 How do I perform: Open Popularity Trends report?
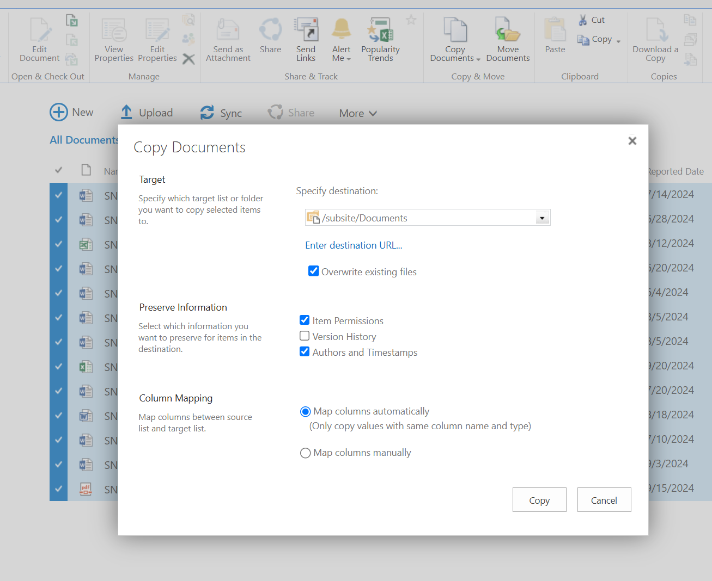point(380,40)
